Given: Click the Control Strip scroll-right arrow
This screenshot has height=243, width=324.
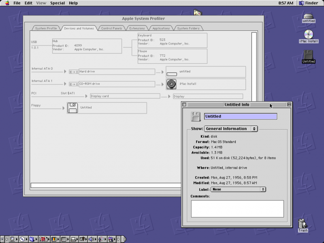Looking at the screenshot, I should (x=118, y=239).
